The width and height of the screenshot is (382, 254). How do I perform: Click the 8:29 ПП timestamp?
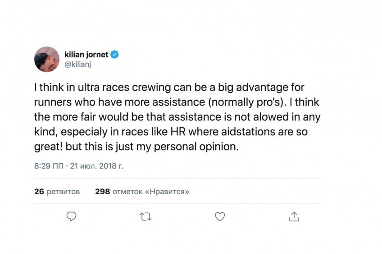click(x=49, y=166)
